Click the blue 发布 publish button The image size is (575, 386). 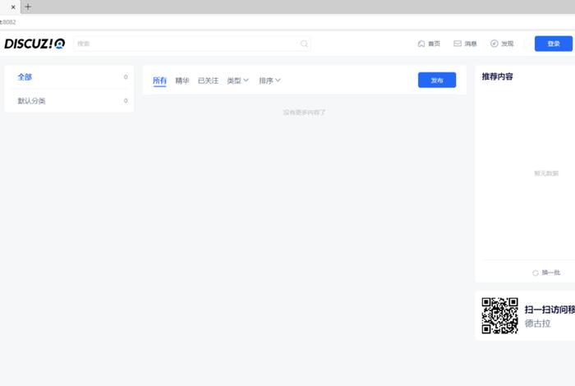[437, 80]
